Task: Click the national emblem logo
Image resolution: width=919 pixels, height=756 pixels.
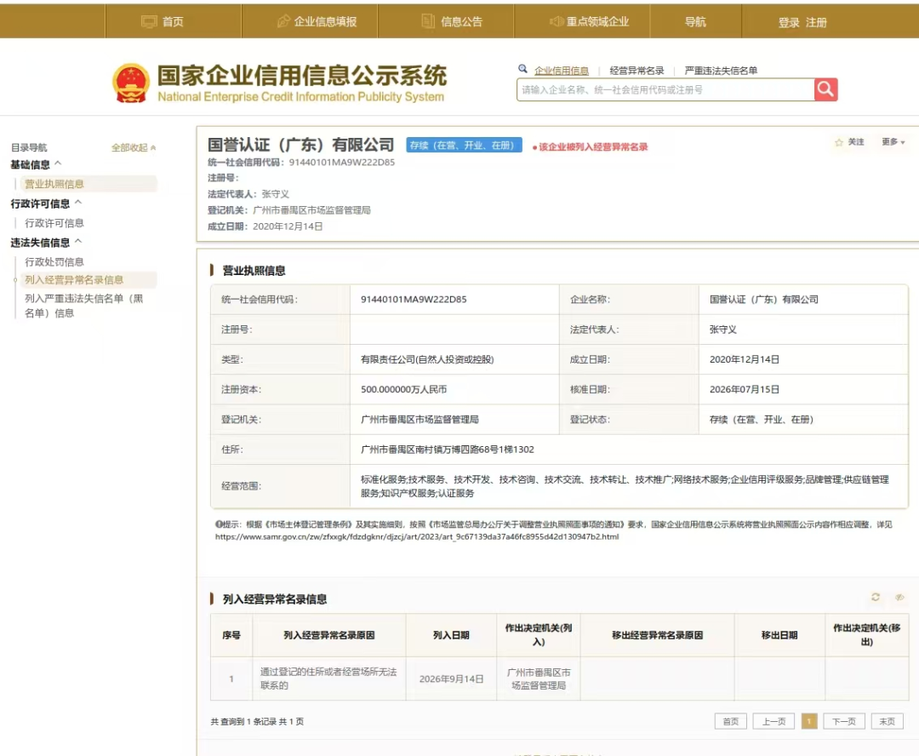Action: tap(131, 83)
